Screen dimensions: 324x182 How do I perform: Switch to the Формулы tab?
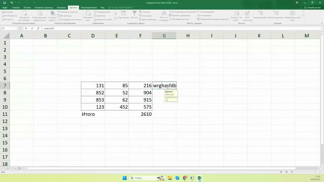[61, 8]
